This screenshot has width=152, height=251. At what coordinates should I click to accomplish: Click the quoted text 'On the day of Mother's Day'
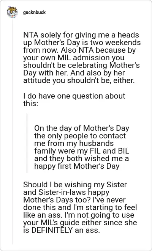click(82, 129)
